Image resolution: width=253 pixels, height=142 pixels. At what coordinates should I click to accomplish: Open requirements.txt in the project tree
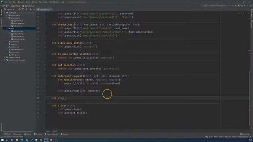point(16,49)
